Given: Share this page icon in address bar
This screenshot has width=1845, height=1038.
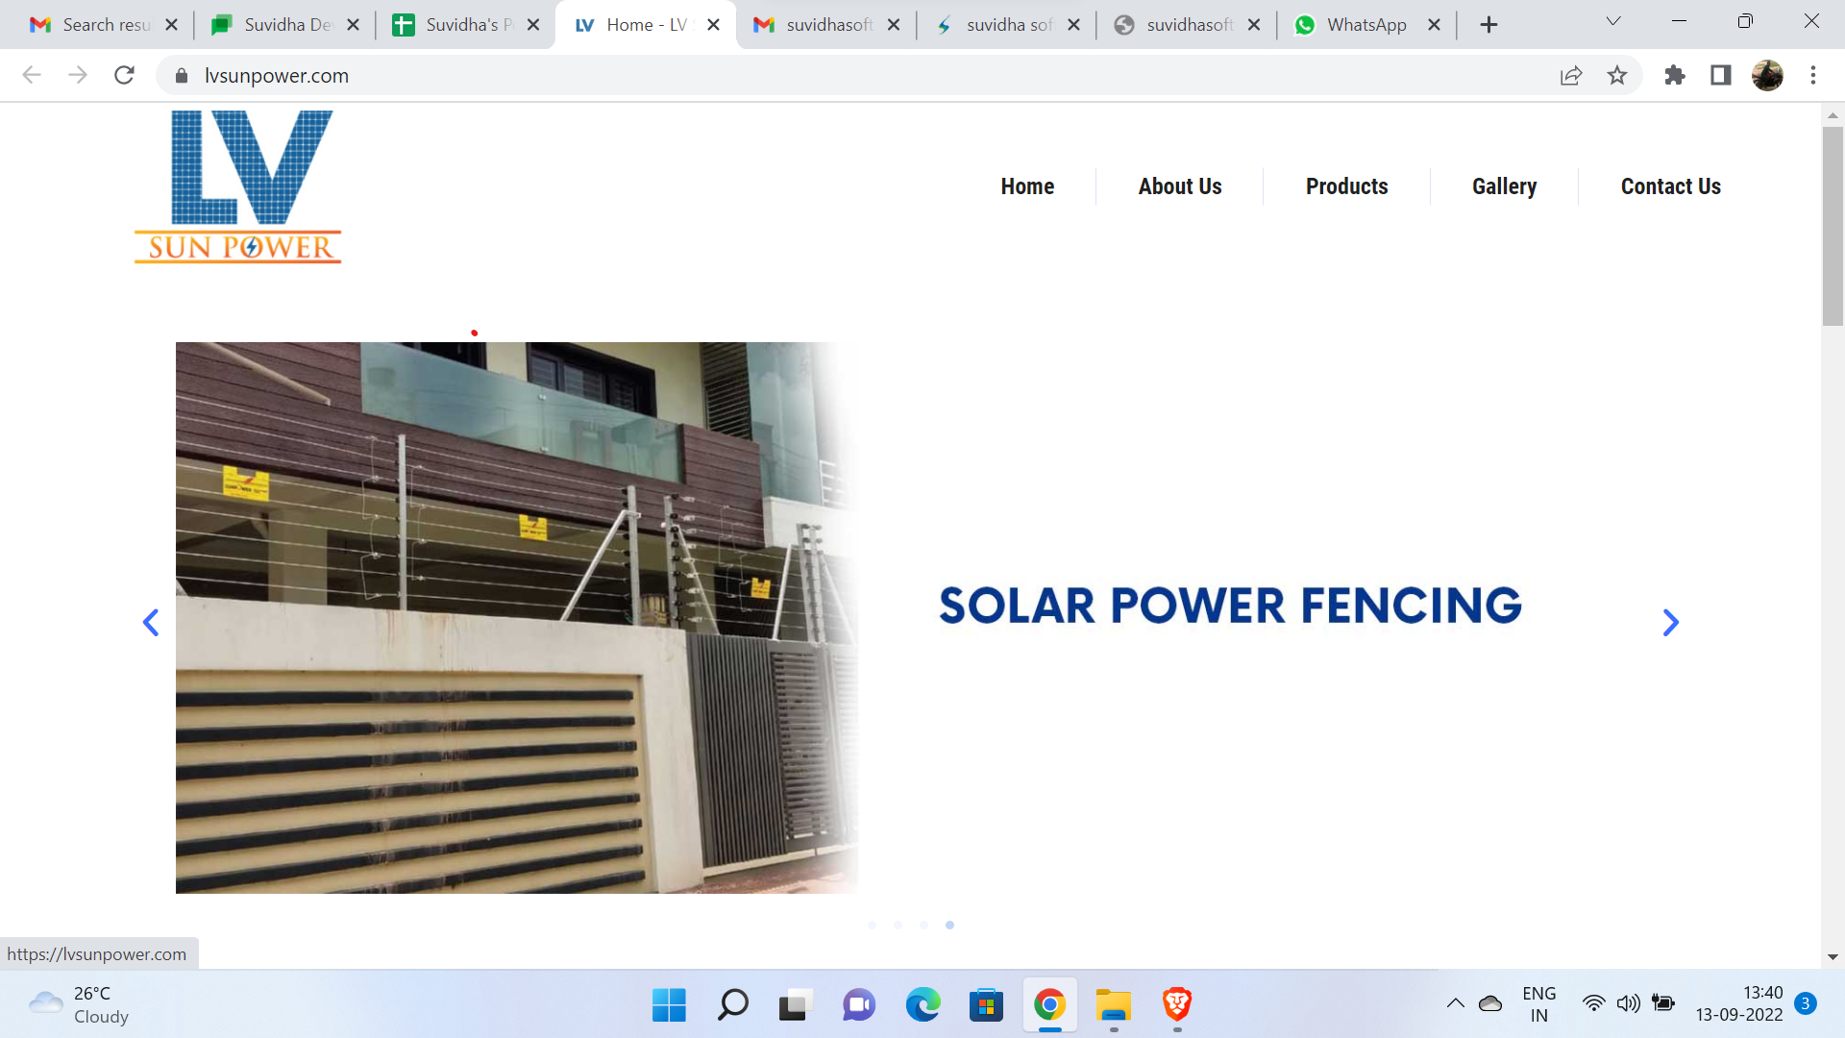Looking at the screenshot, I should click(1571, 75).
